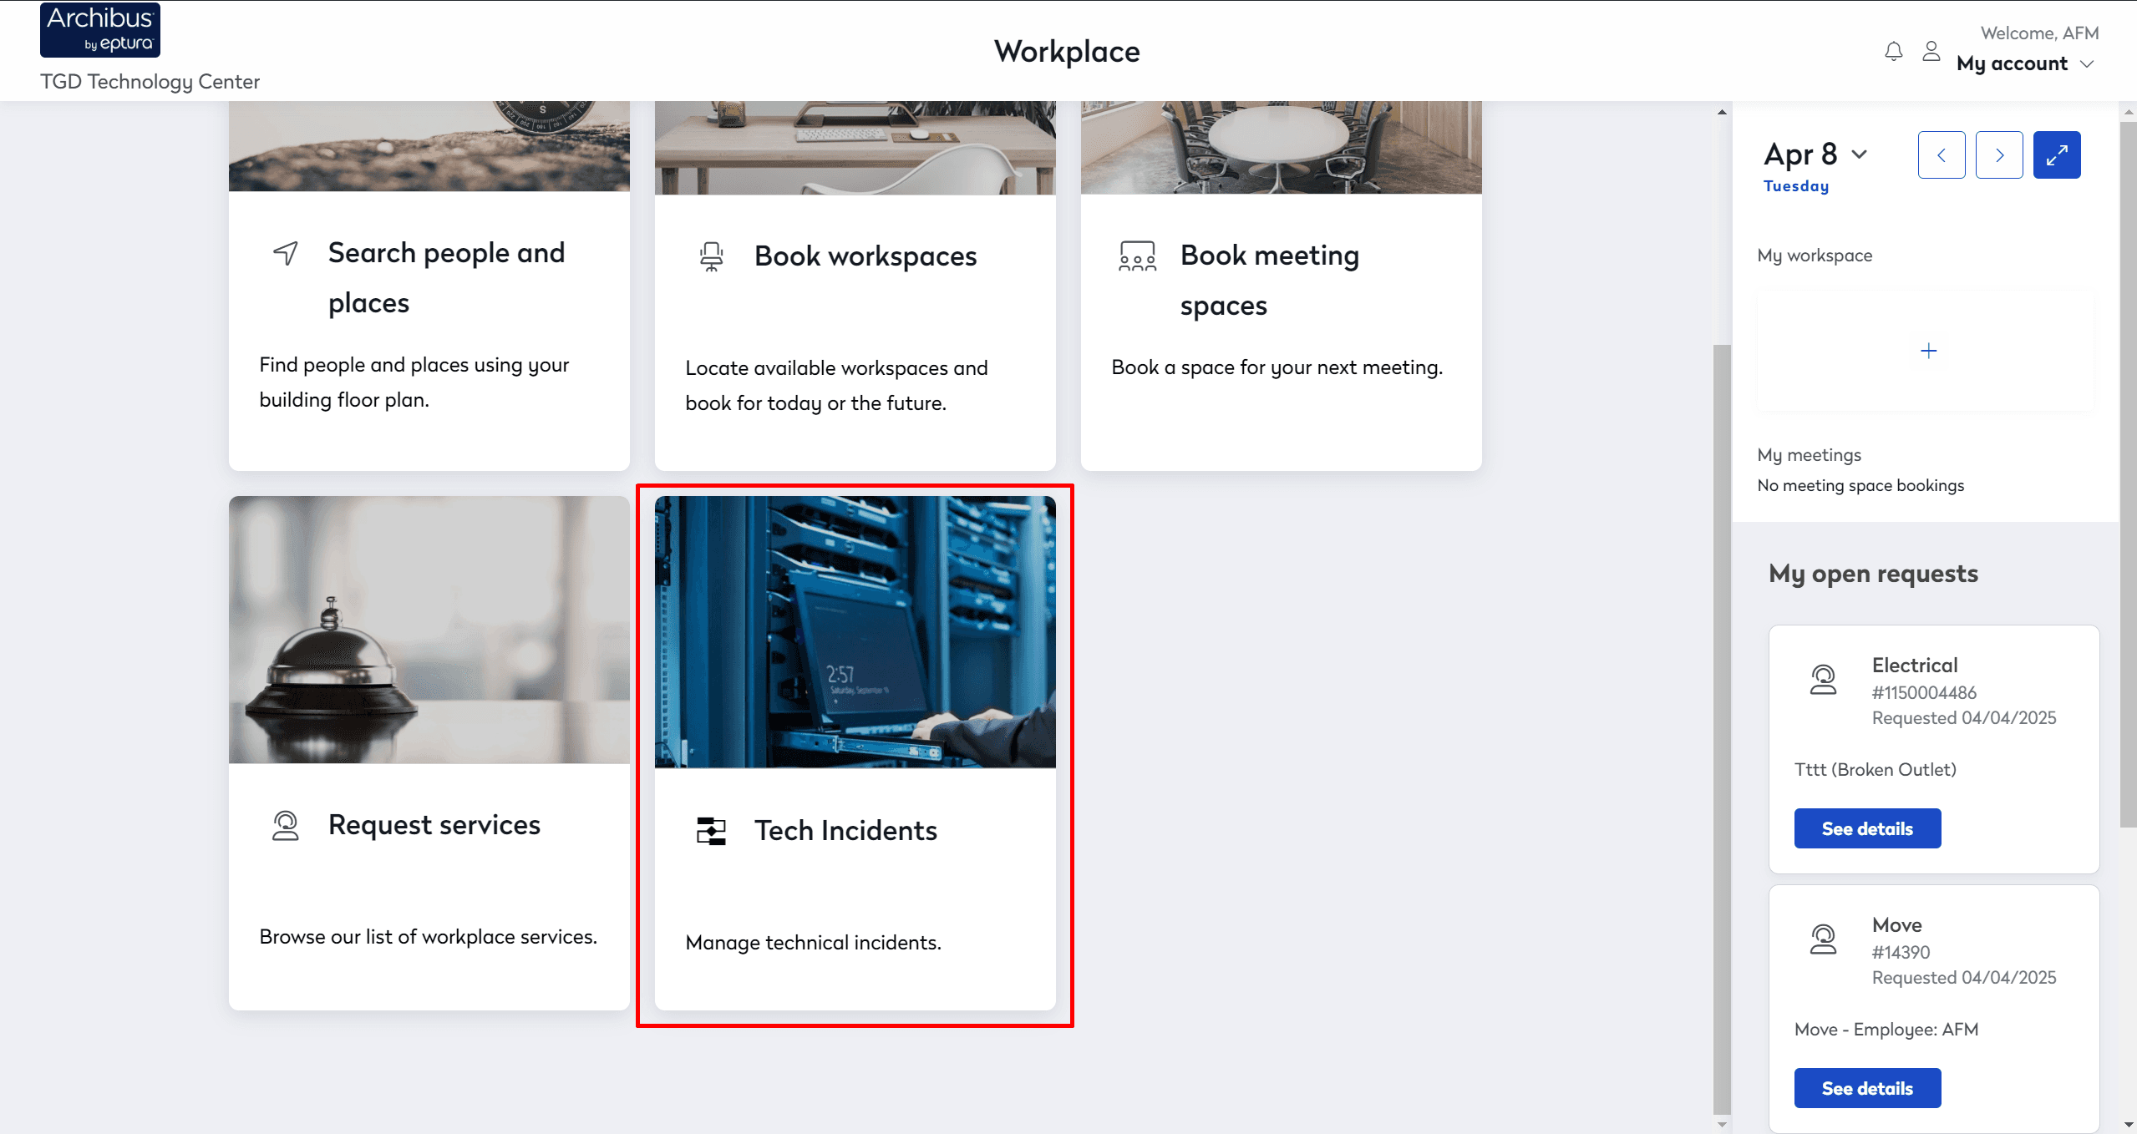Viewport: 2137px width, 1134px height.
Task: Expand the My account dropdown
Action: (x=2025, y=63)
